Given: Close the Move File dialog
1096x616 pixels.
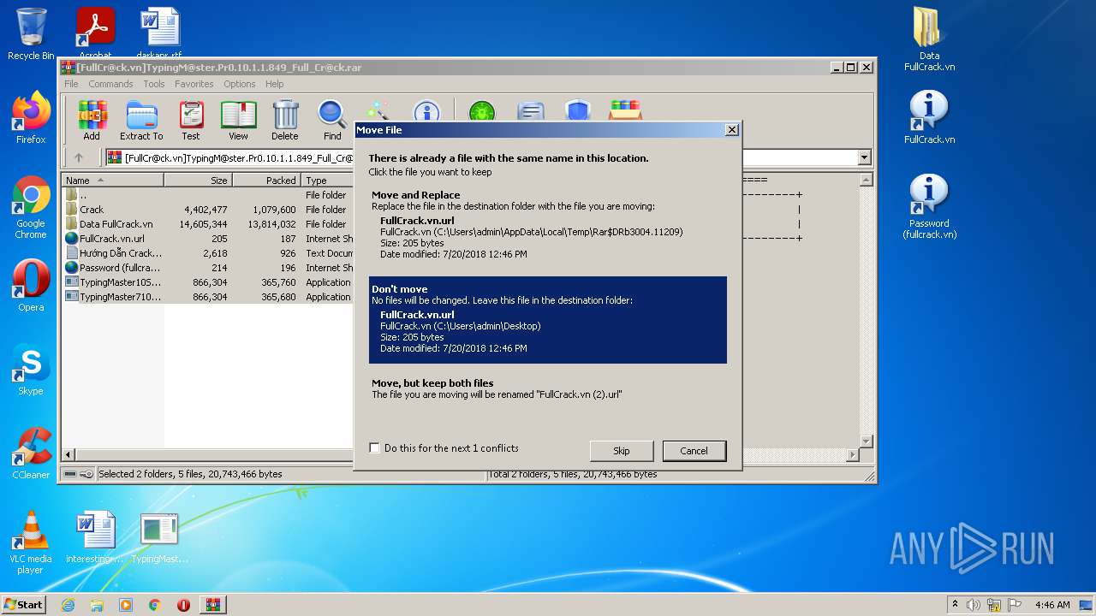Looking at the screenshot, I should pos(731,130).
